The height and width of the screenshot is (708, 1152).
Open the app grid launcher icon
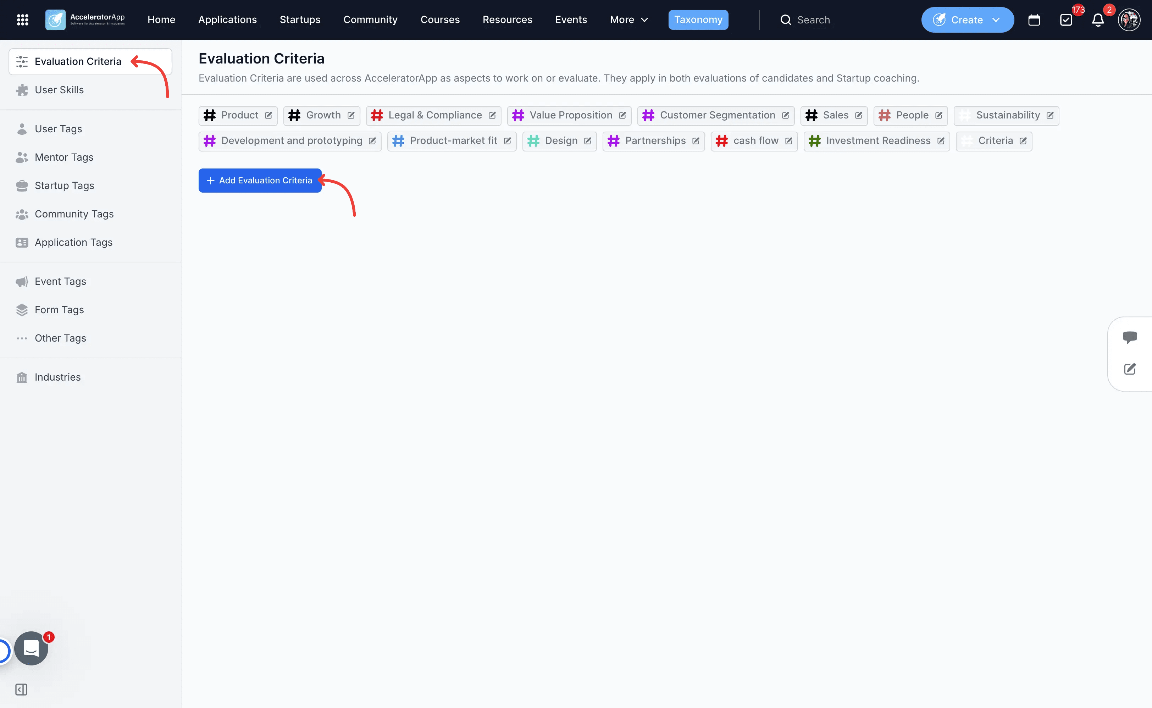coord(22,20)
